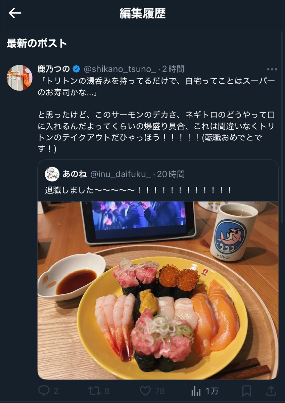Open quoted 退職しました post text
The image size is (285, 403).
tap(138, 190)
